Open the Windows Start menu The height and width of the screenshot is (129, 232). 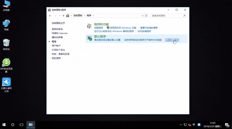[x=4, y=125]
